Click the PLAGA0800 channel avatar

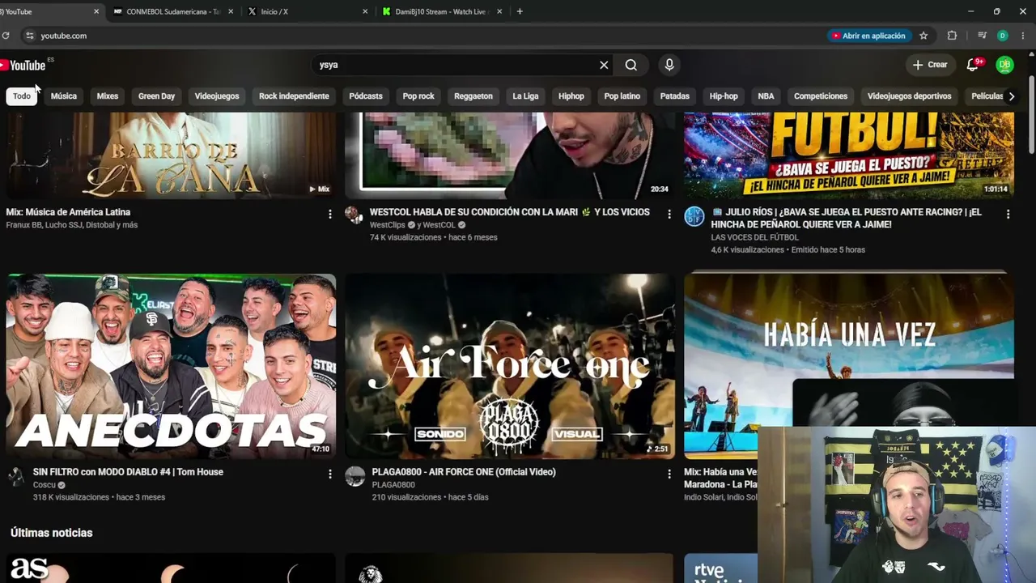click(x=355, y=475)
